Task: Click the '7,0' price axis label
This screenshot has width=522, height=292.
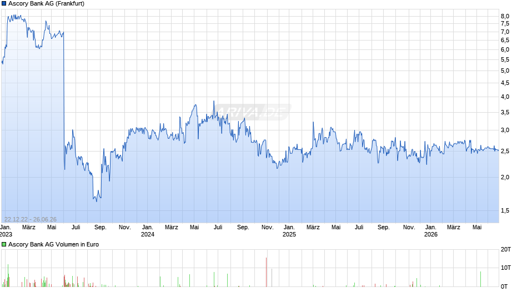Action: 505,32
